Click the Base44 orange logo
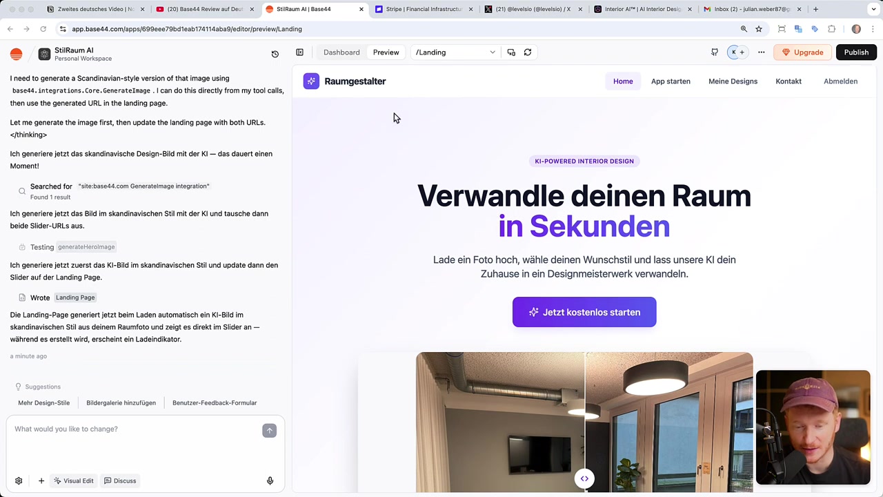This screenshot has height=497, width=883. click(17, 55)
